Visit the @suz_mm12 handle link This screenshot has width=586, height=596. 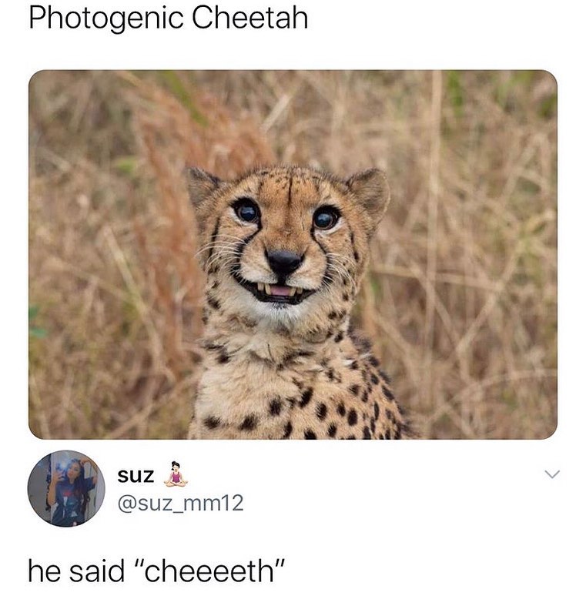coord(180,503)
